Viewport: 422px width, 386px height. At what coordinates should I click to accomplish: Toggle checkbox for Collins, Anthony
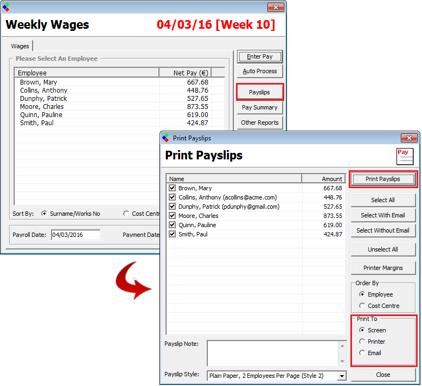[172, 197]
